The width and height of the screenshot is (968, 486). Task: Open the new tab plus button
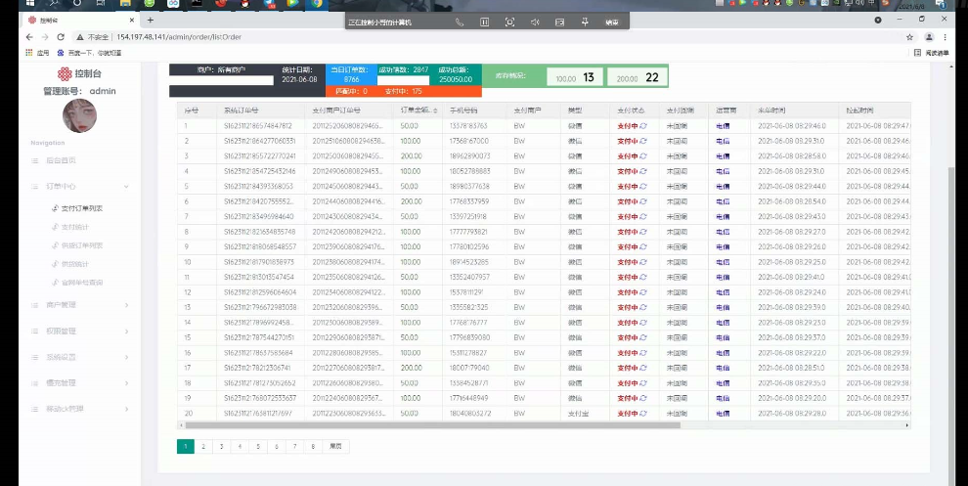point(150,20)
